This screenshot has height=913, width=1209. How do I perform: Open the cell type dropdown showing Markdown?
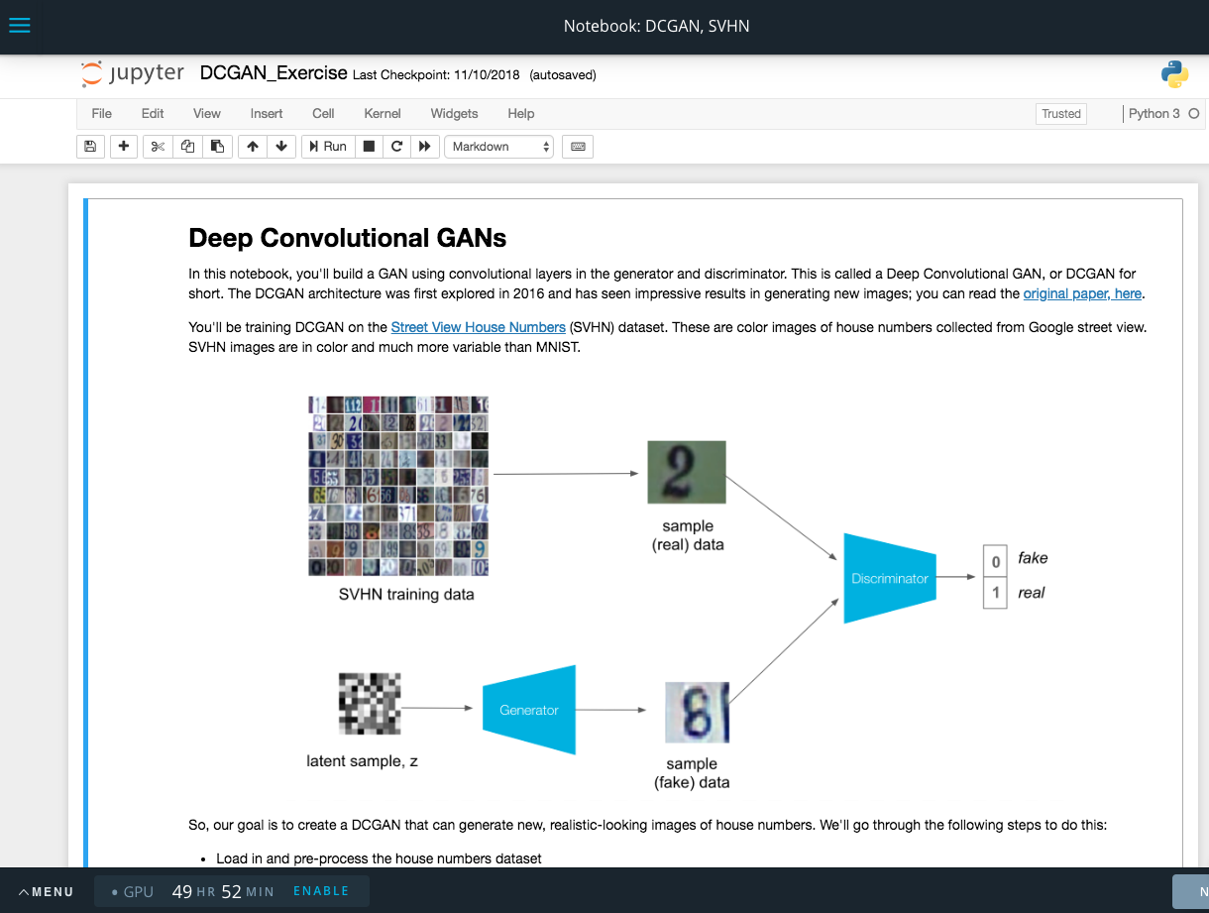[500, 146]
